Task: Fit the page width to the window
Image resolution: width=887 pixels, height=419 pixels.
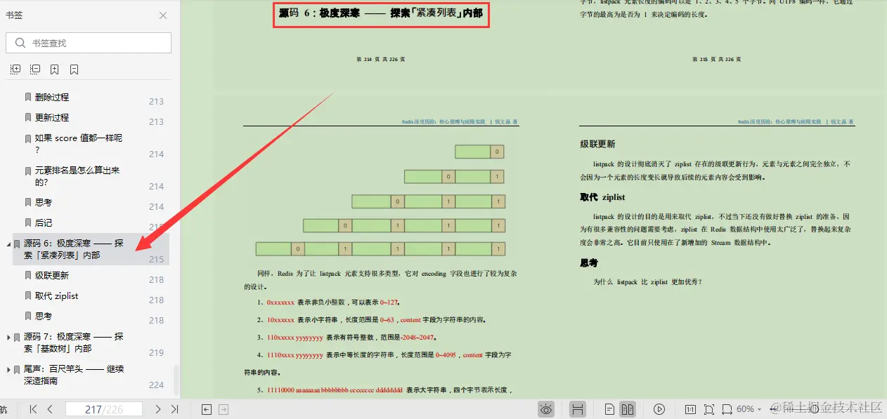Action: 727,408
